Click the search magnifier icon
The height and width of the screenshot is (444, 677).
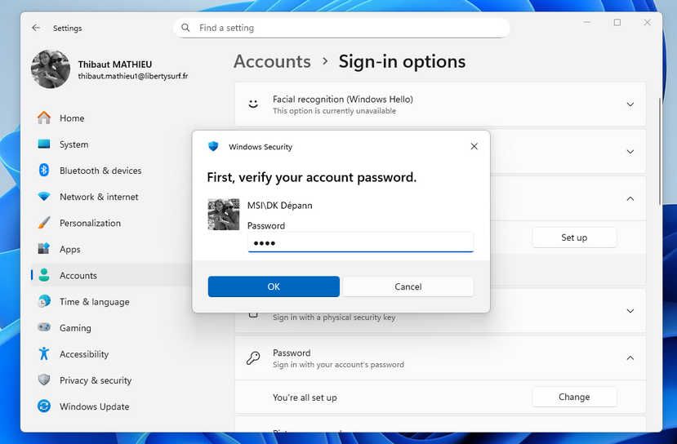click(x=185, y=28)
